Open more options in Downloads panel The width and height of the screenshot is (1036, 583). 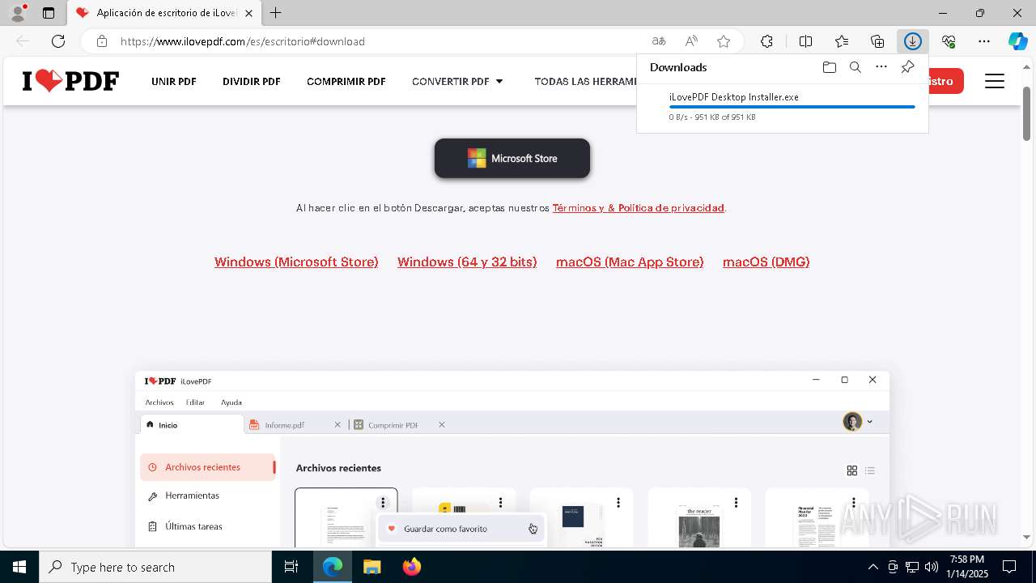coord(881,67)
